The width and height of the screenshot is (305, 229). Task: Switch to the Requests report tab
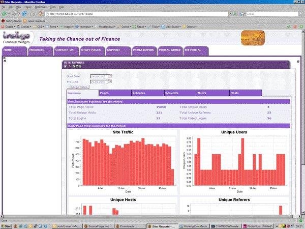(x=180, y=93)
